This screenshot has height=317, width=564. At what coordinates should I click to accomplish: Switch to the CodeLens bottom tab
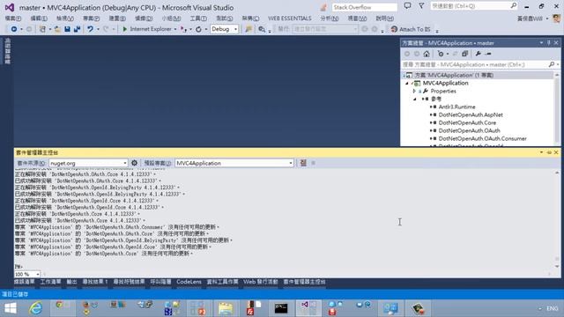pyautogui.click(x=189, y=282)
